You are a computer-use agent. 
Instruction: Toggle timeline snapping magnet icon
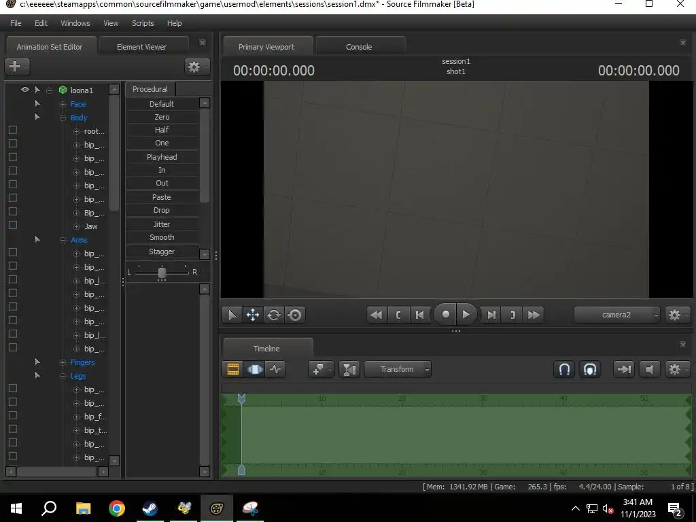564,369
